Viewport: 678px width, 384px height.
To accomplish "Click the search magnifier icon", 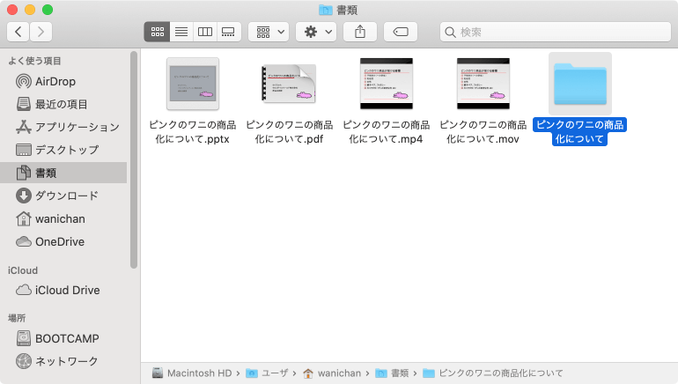I will click(x=450, y=33).
